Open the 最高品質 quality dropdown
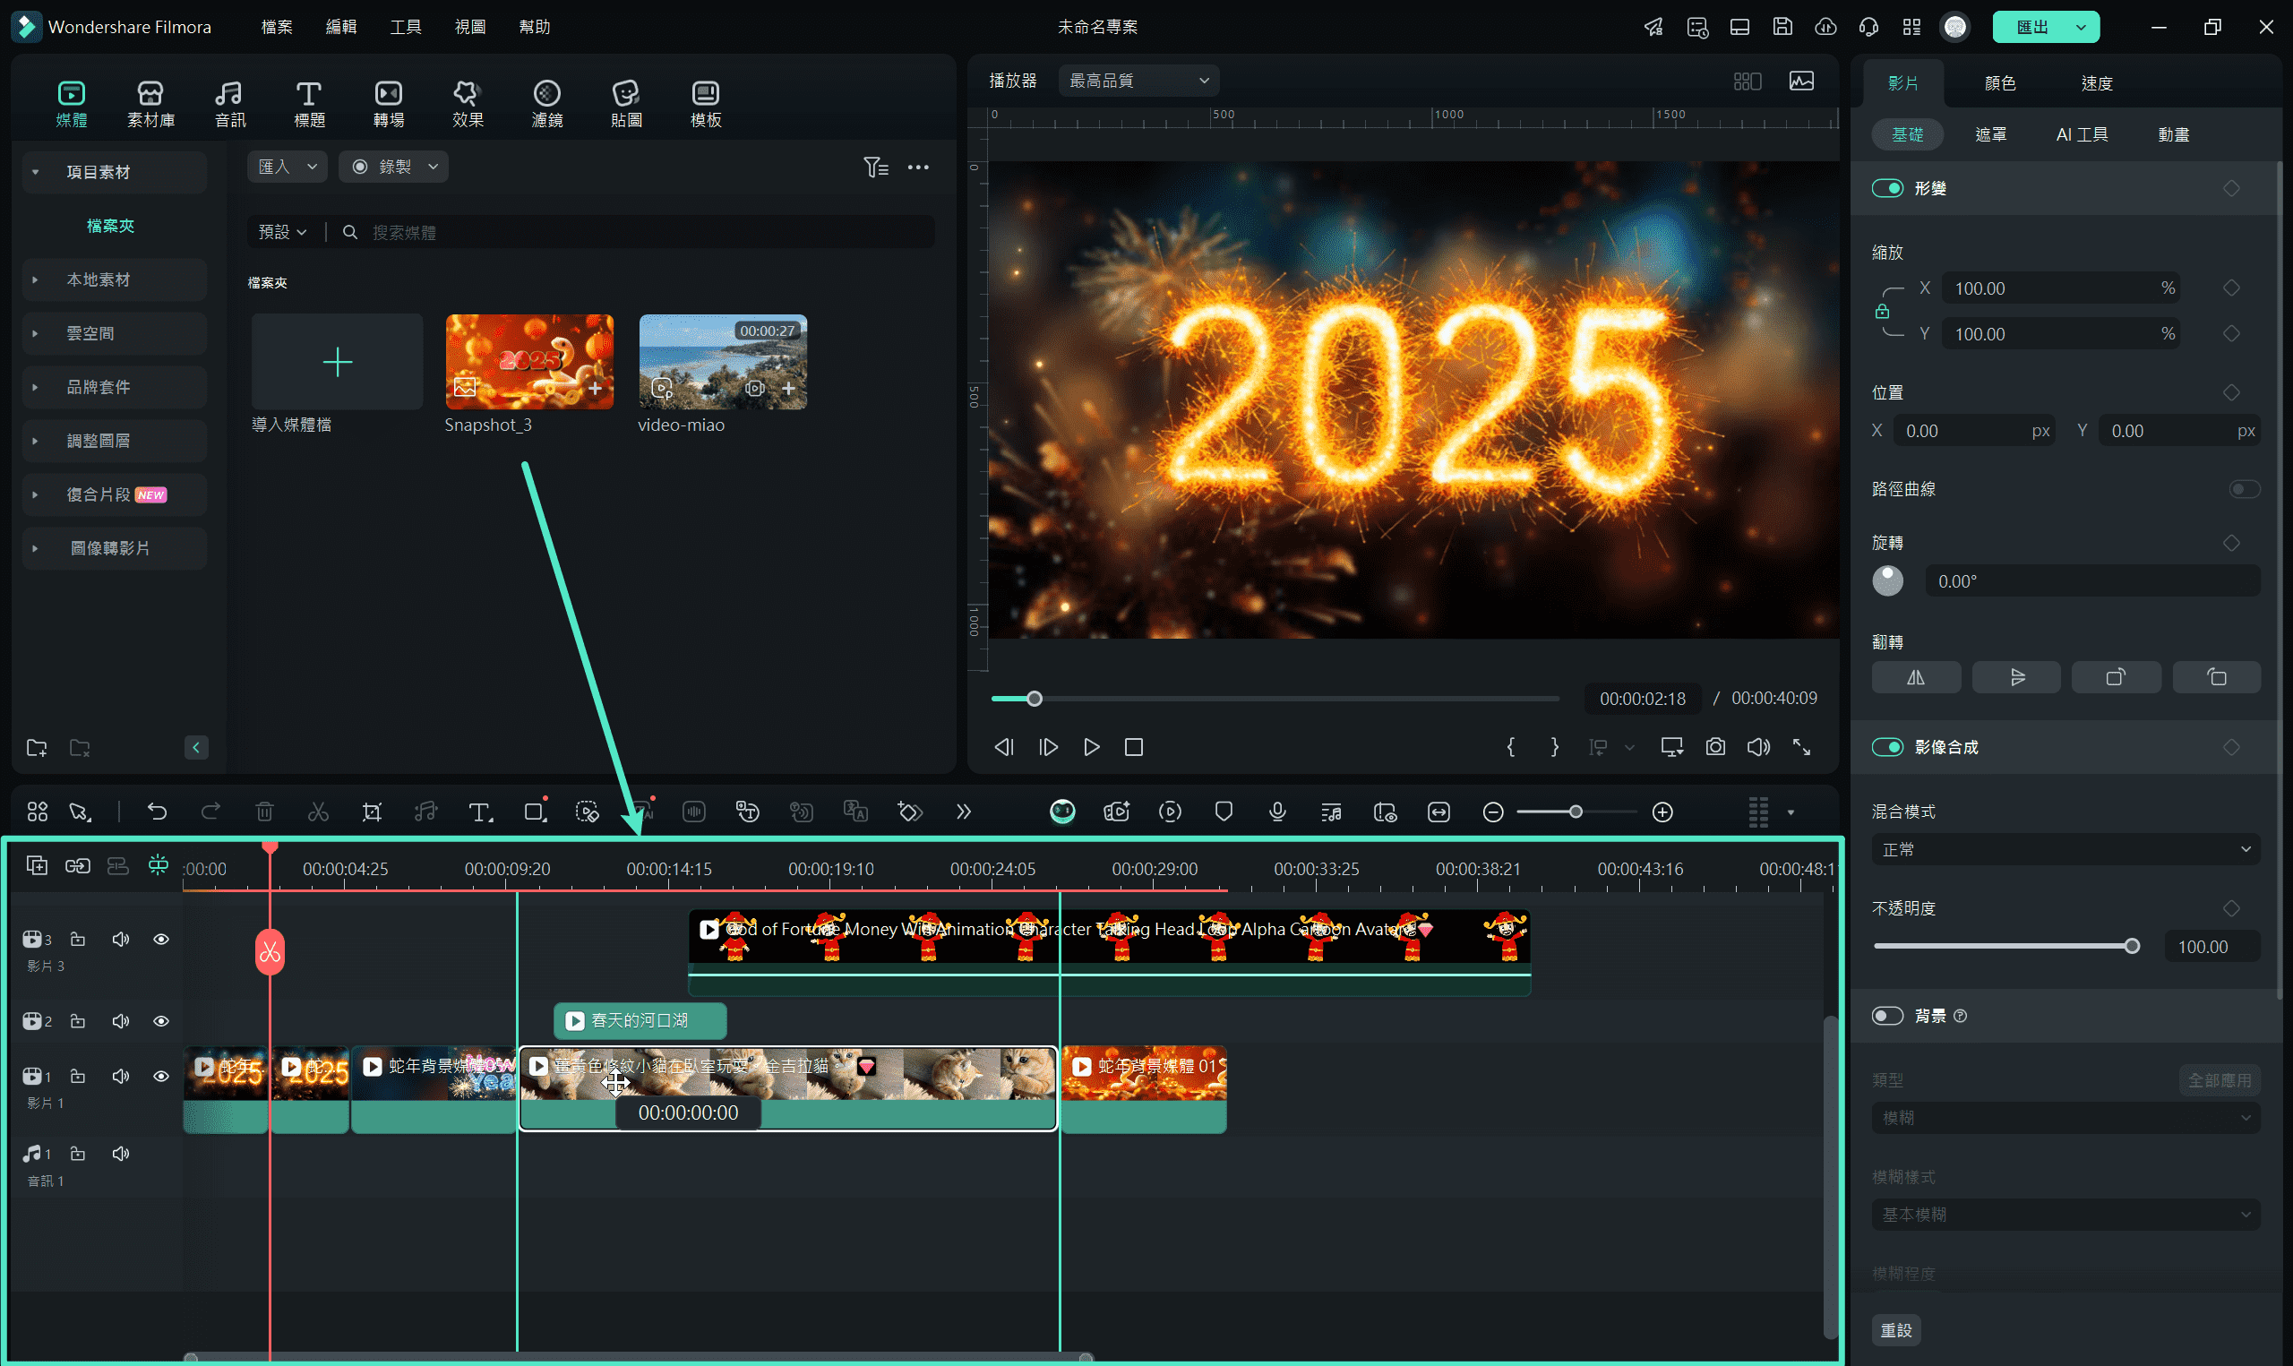The image size is (2293, 1366). click(1138, 81)
